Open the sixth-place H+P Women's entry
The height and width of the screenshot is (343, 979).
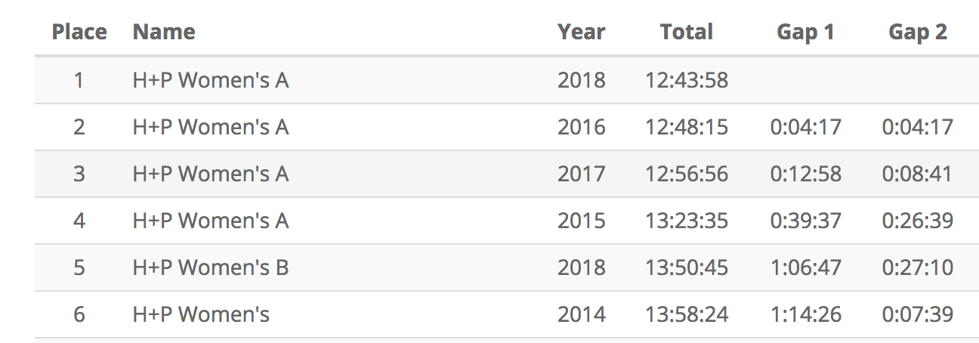point(201,314)
